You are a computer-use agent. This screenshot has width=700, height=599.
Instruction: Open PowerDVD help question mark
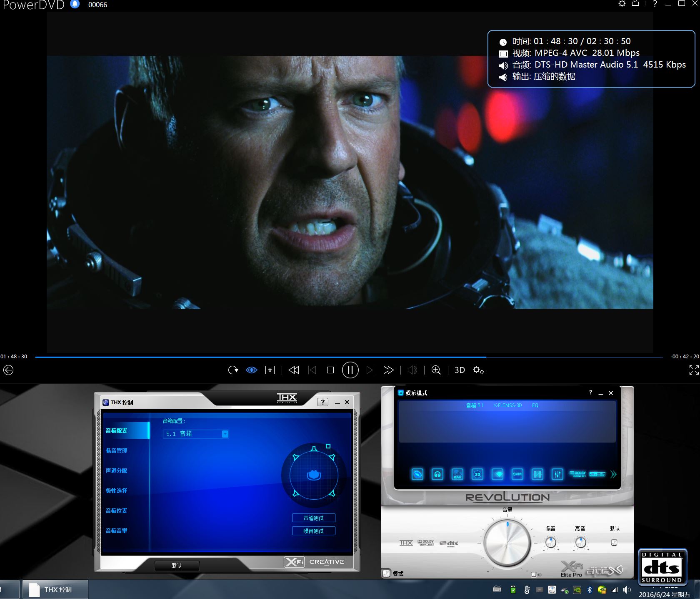(655, 4)
